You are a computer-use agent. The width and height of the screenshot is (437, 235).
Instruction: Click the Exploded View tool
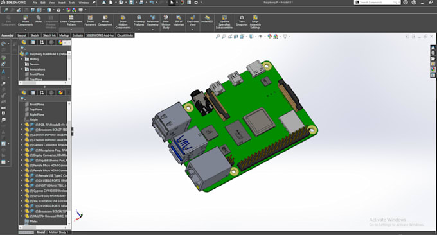tap(193, 21)
